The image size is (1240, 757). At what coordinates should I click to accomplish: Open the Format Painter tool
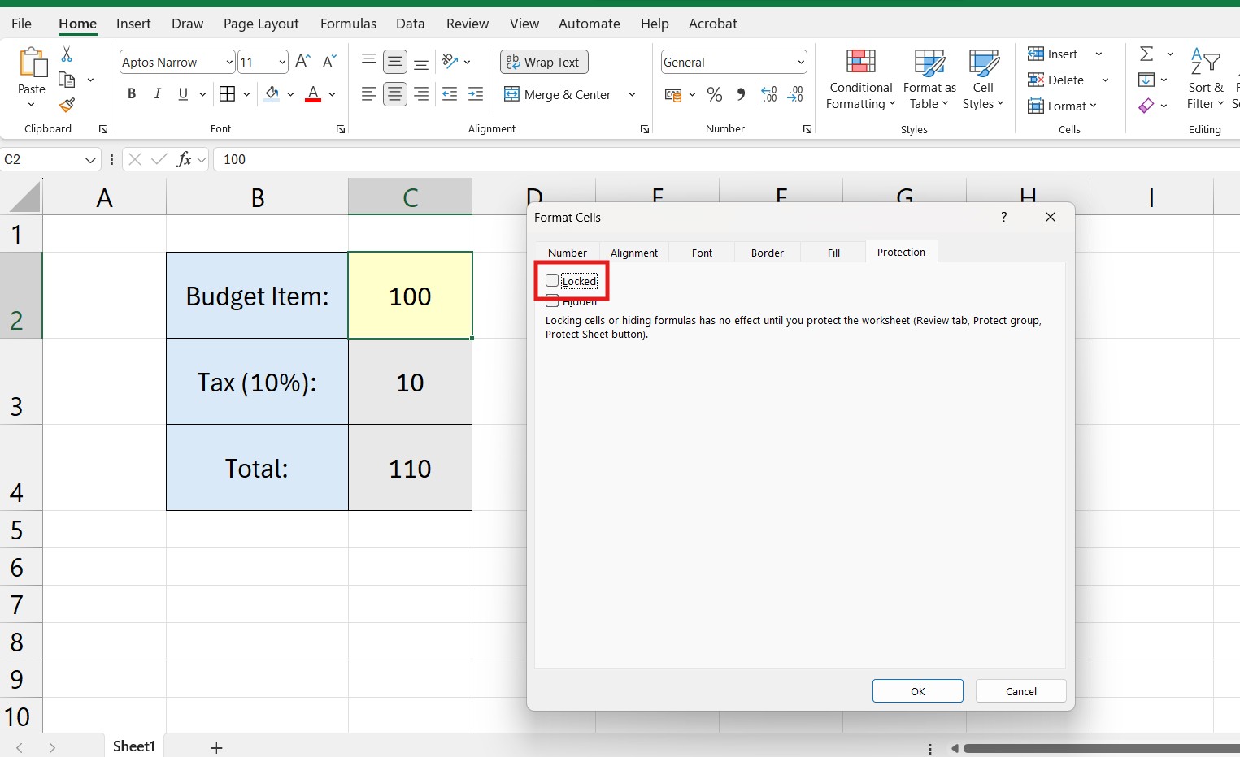(x=66, y=106)
